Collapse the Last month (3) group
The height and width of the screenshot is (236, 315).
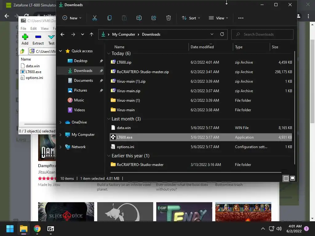tap(109, 119)
